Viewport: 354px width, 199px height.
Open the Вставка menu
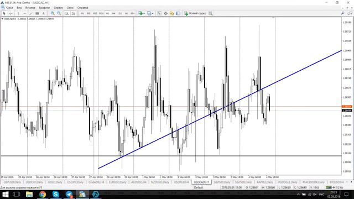coord(30,8)
